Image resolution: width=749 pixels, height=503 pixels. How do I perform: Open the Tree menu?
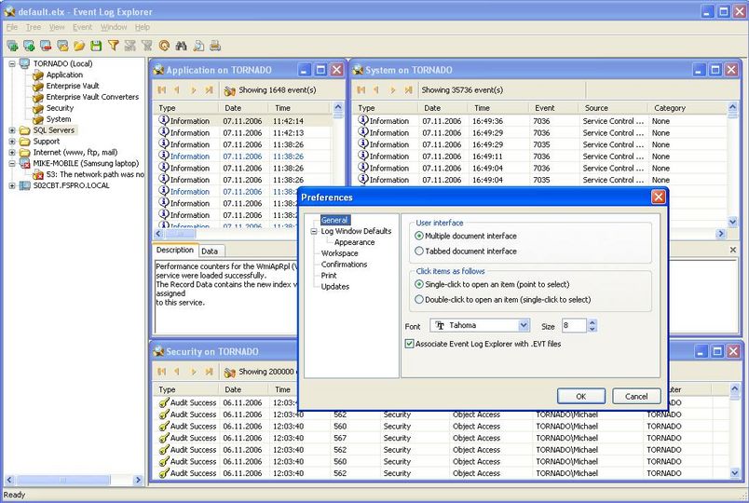(x=34, y=28)
